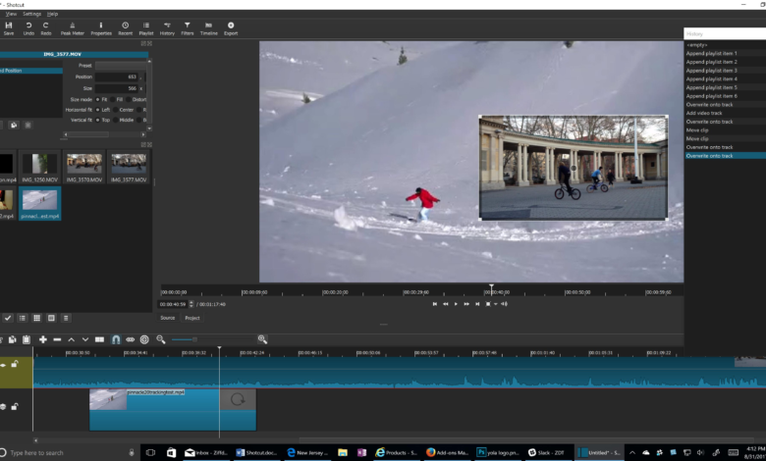Viewport: 766px width, 461px height.
Task: Click the split at playhead icon
Action: 100,339
